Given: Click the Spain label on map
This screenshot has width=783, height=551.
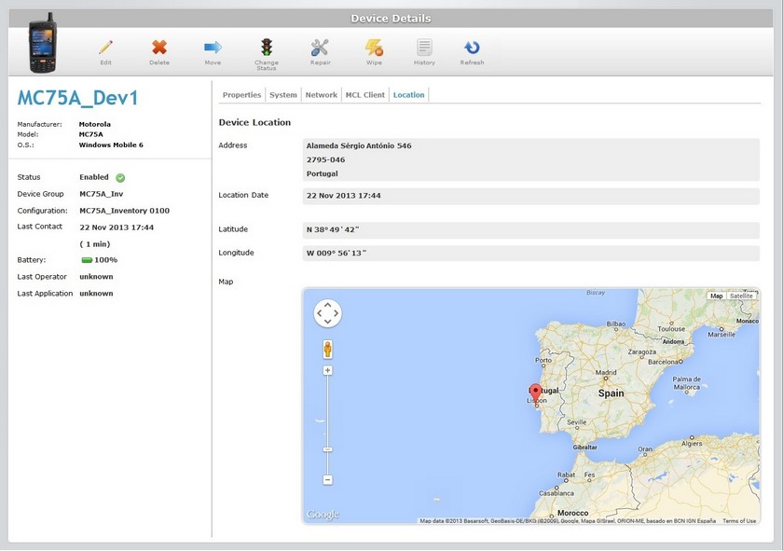Looking at the screenshot, I should [611, 393].
